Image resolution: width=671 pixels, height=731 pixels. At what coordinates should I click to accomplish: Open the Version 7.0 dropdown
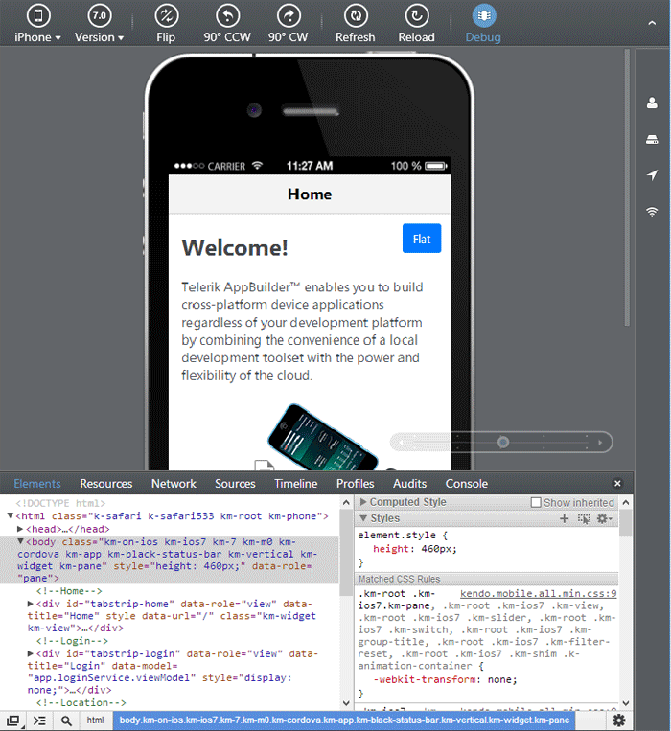(99, 23)
